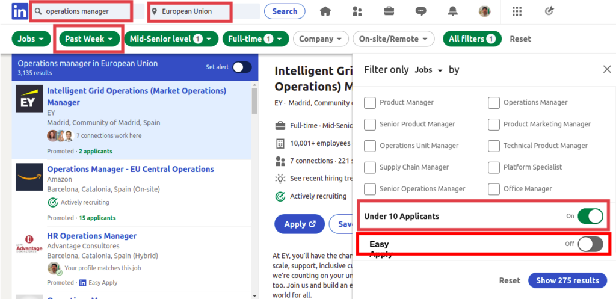Check the Operations Manager checkbox
The height and width of the screenshot is (299, 616).
493,103
